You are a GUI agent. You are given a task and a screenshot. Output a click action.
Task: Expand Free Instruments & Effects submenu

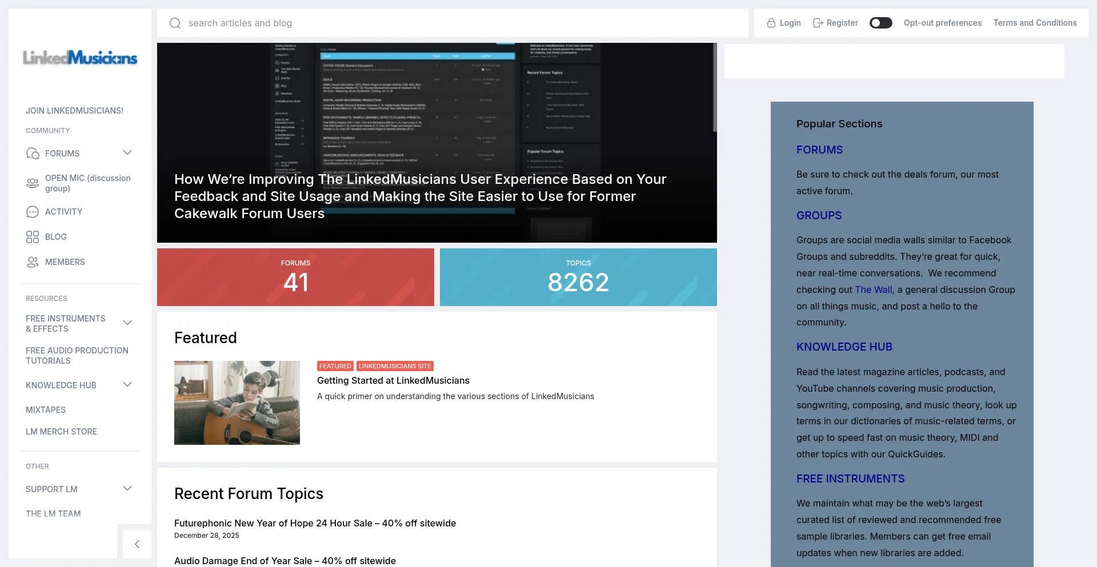127,323
